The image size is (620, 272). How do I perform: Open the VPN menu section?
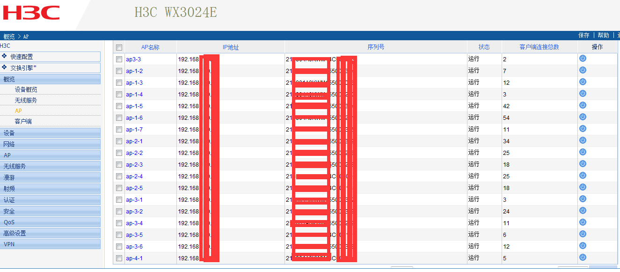[50, 244]
